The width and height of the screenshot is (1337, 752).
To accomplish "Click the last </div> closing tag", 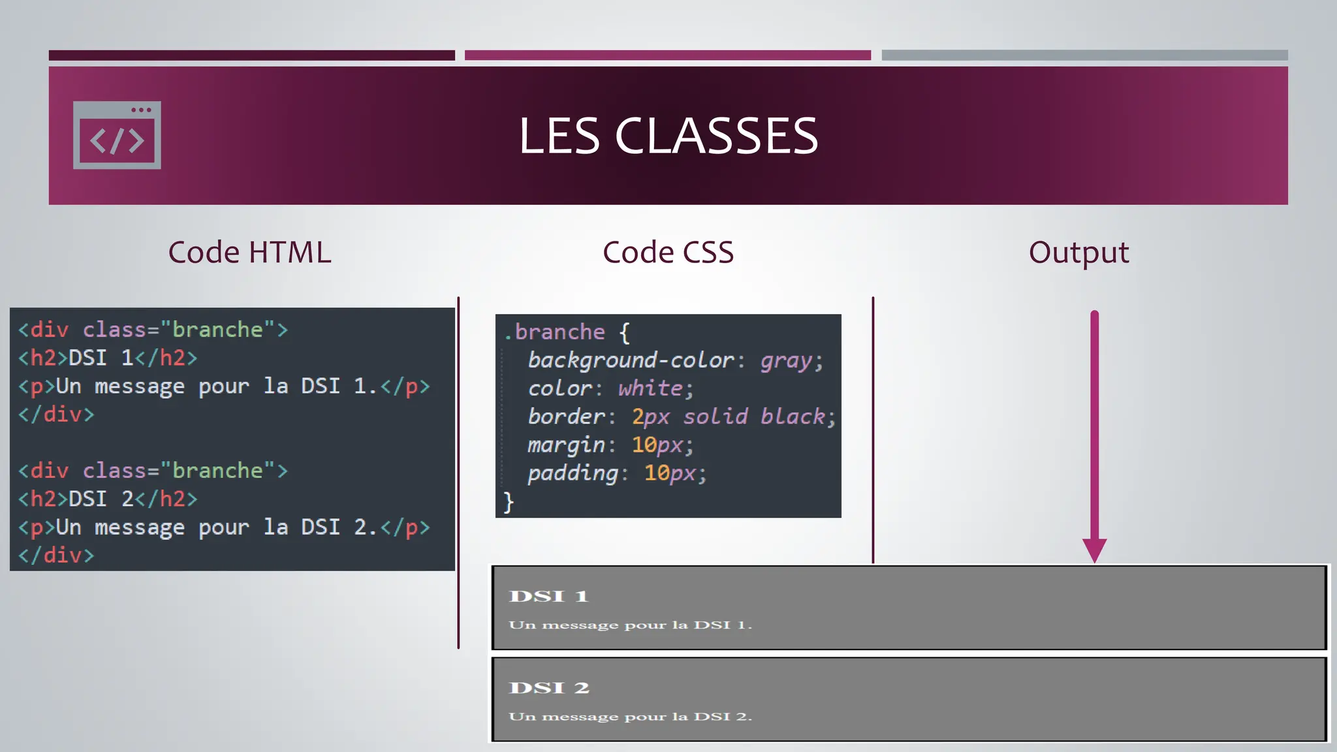I will [x=56, y=556].
